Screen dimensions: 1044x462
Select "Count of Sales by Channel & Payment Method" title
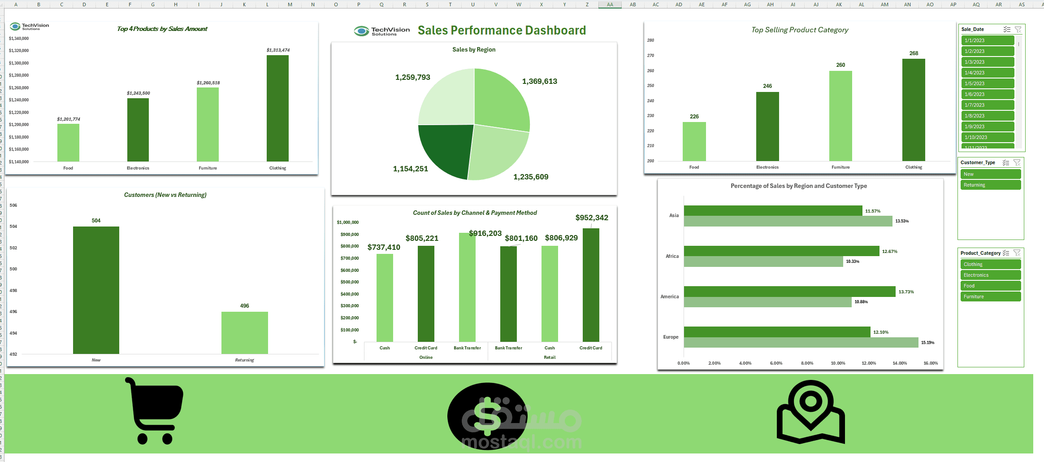click(x=475, y=213)
